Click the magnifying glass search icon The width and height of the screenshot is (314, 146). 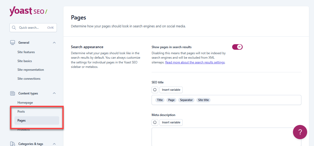click(14, 28)
